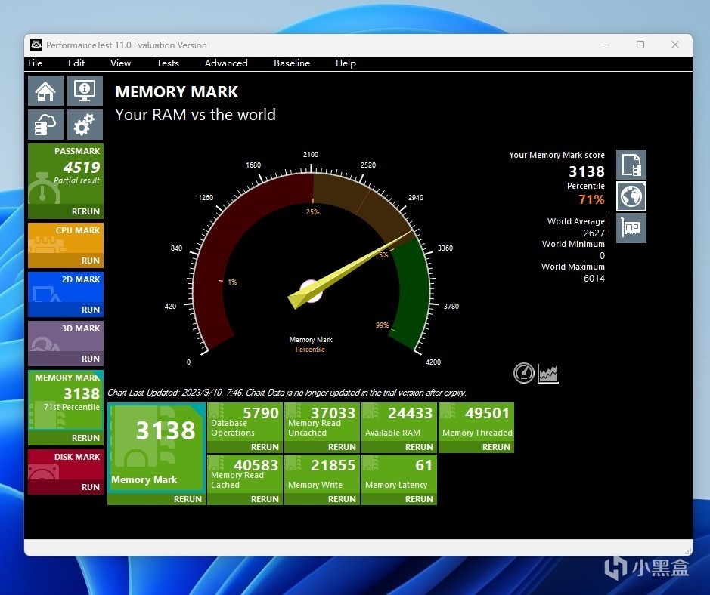Click the Chart Last Updated notice text

point(287,393)
